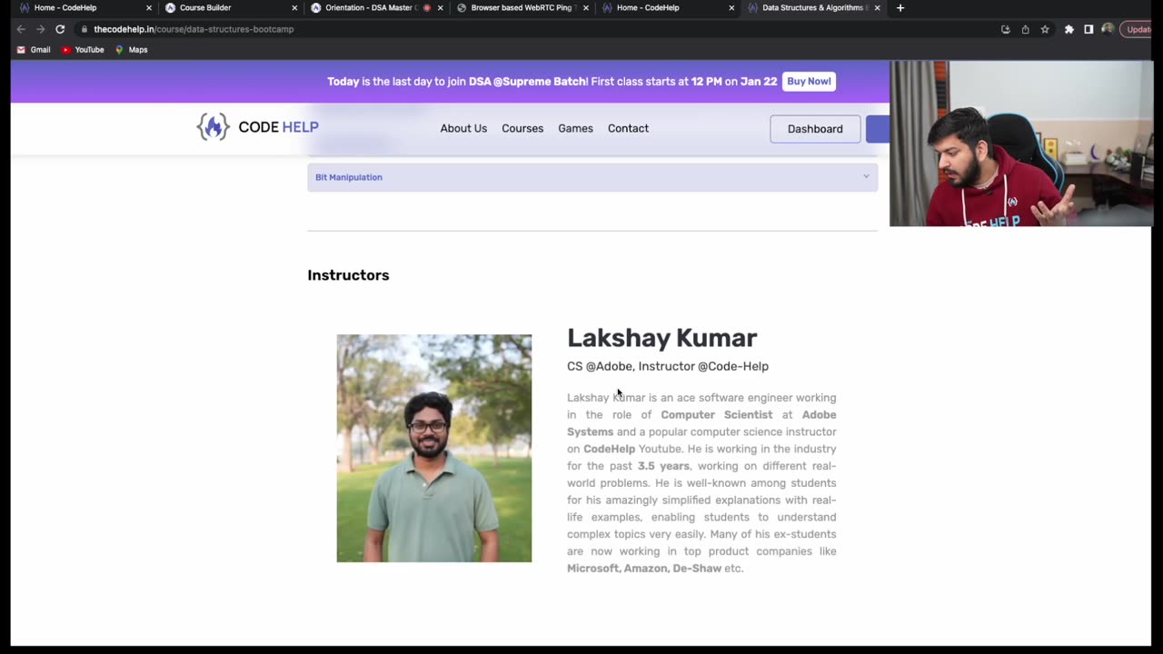Screen dimensions: 1163x654
Task: Click the Bit Manipulation chevron arrow
Action: click(866, 177)
